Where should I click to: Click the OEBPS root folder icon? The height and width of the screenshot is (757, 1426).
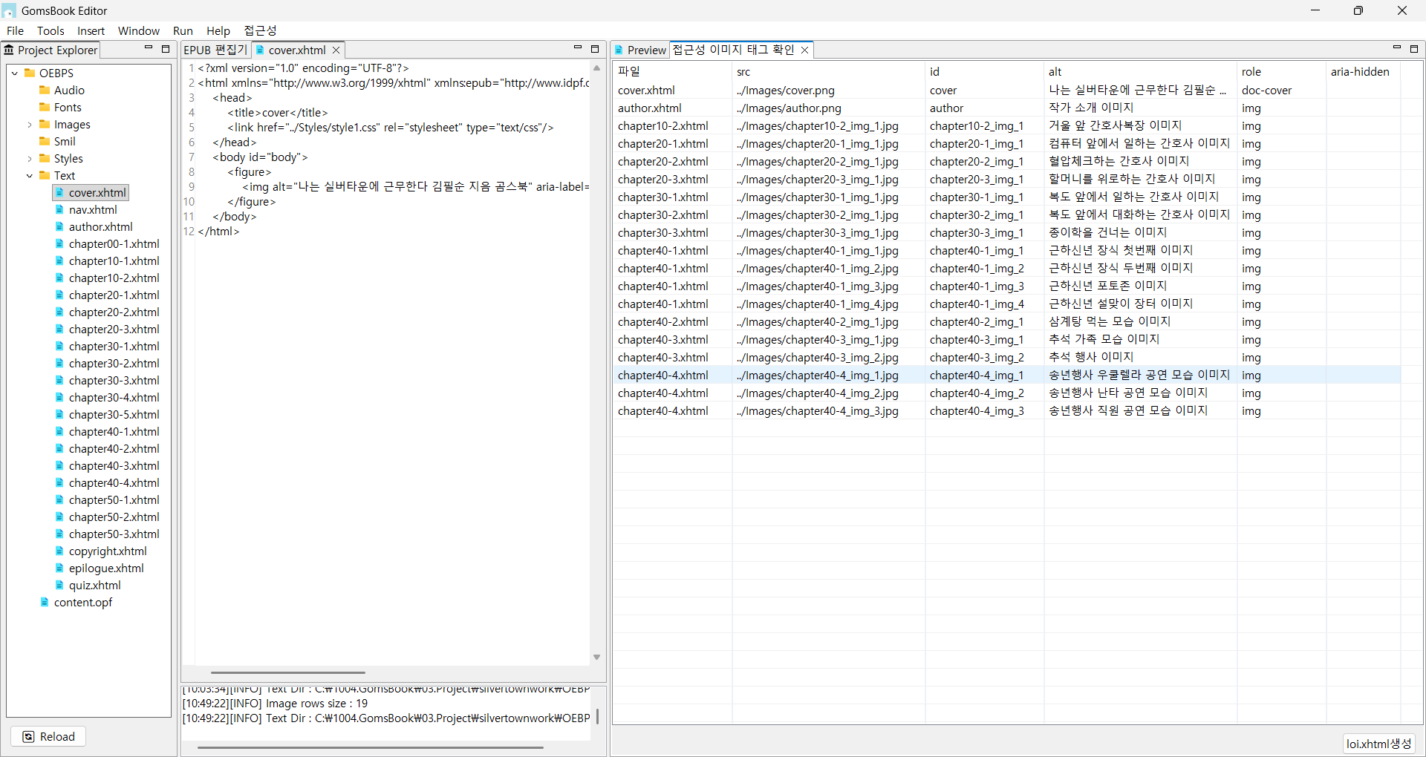(30, 73)
